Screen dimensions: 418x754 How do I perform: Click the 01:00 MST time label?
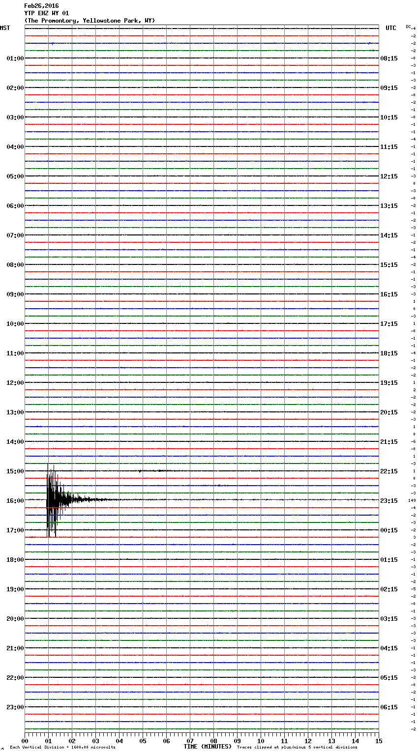[15, 58]
